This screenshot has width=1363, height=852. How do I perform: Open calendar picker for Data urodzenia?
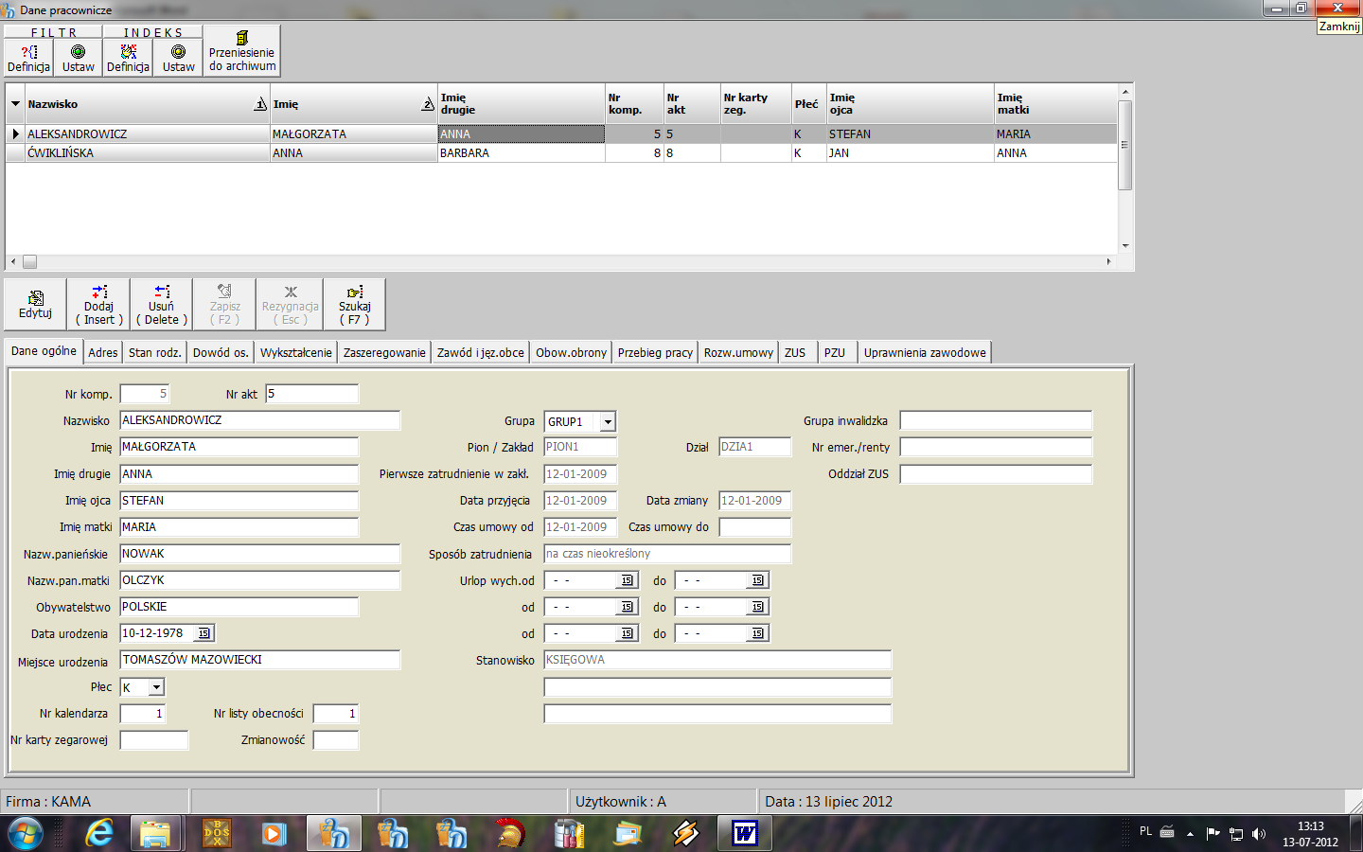click(204, 633)
